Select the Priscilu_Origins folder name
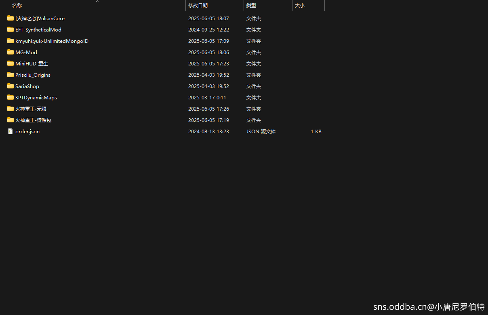 (33, 75)
